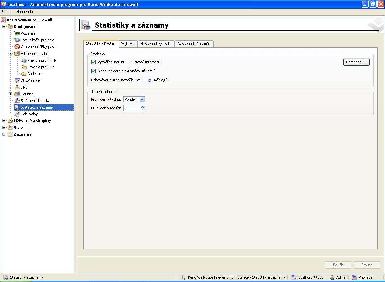385x282 pixels.
Task: Click the Statistiky a záznamy tree icon
Action: pos(17,107)
